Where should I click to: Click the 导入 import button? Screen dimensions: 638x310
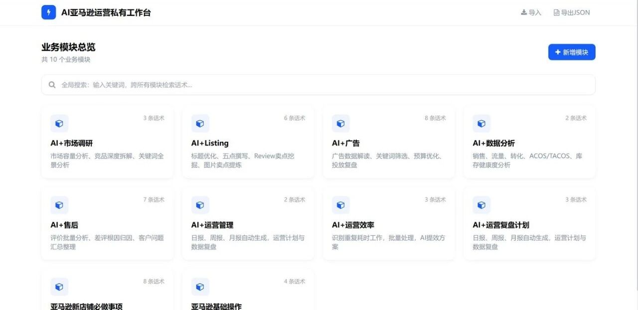click(531, 12)
